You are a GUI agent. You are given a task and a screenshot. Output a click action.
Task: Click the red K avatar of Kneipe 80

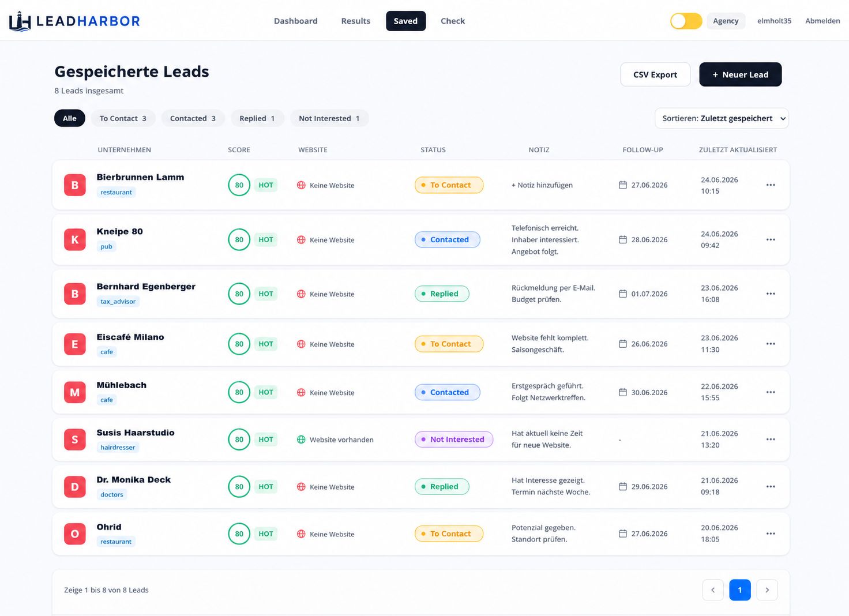(x=75, y=239)
